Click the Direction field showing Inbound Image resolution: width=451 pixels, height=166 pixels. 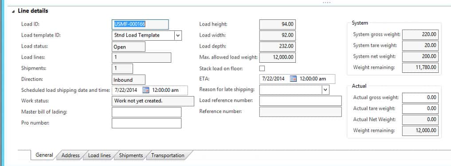point(129,79)
